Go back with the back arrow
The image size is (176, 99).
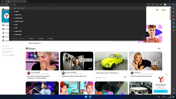click(2, 5)
